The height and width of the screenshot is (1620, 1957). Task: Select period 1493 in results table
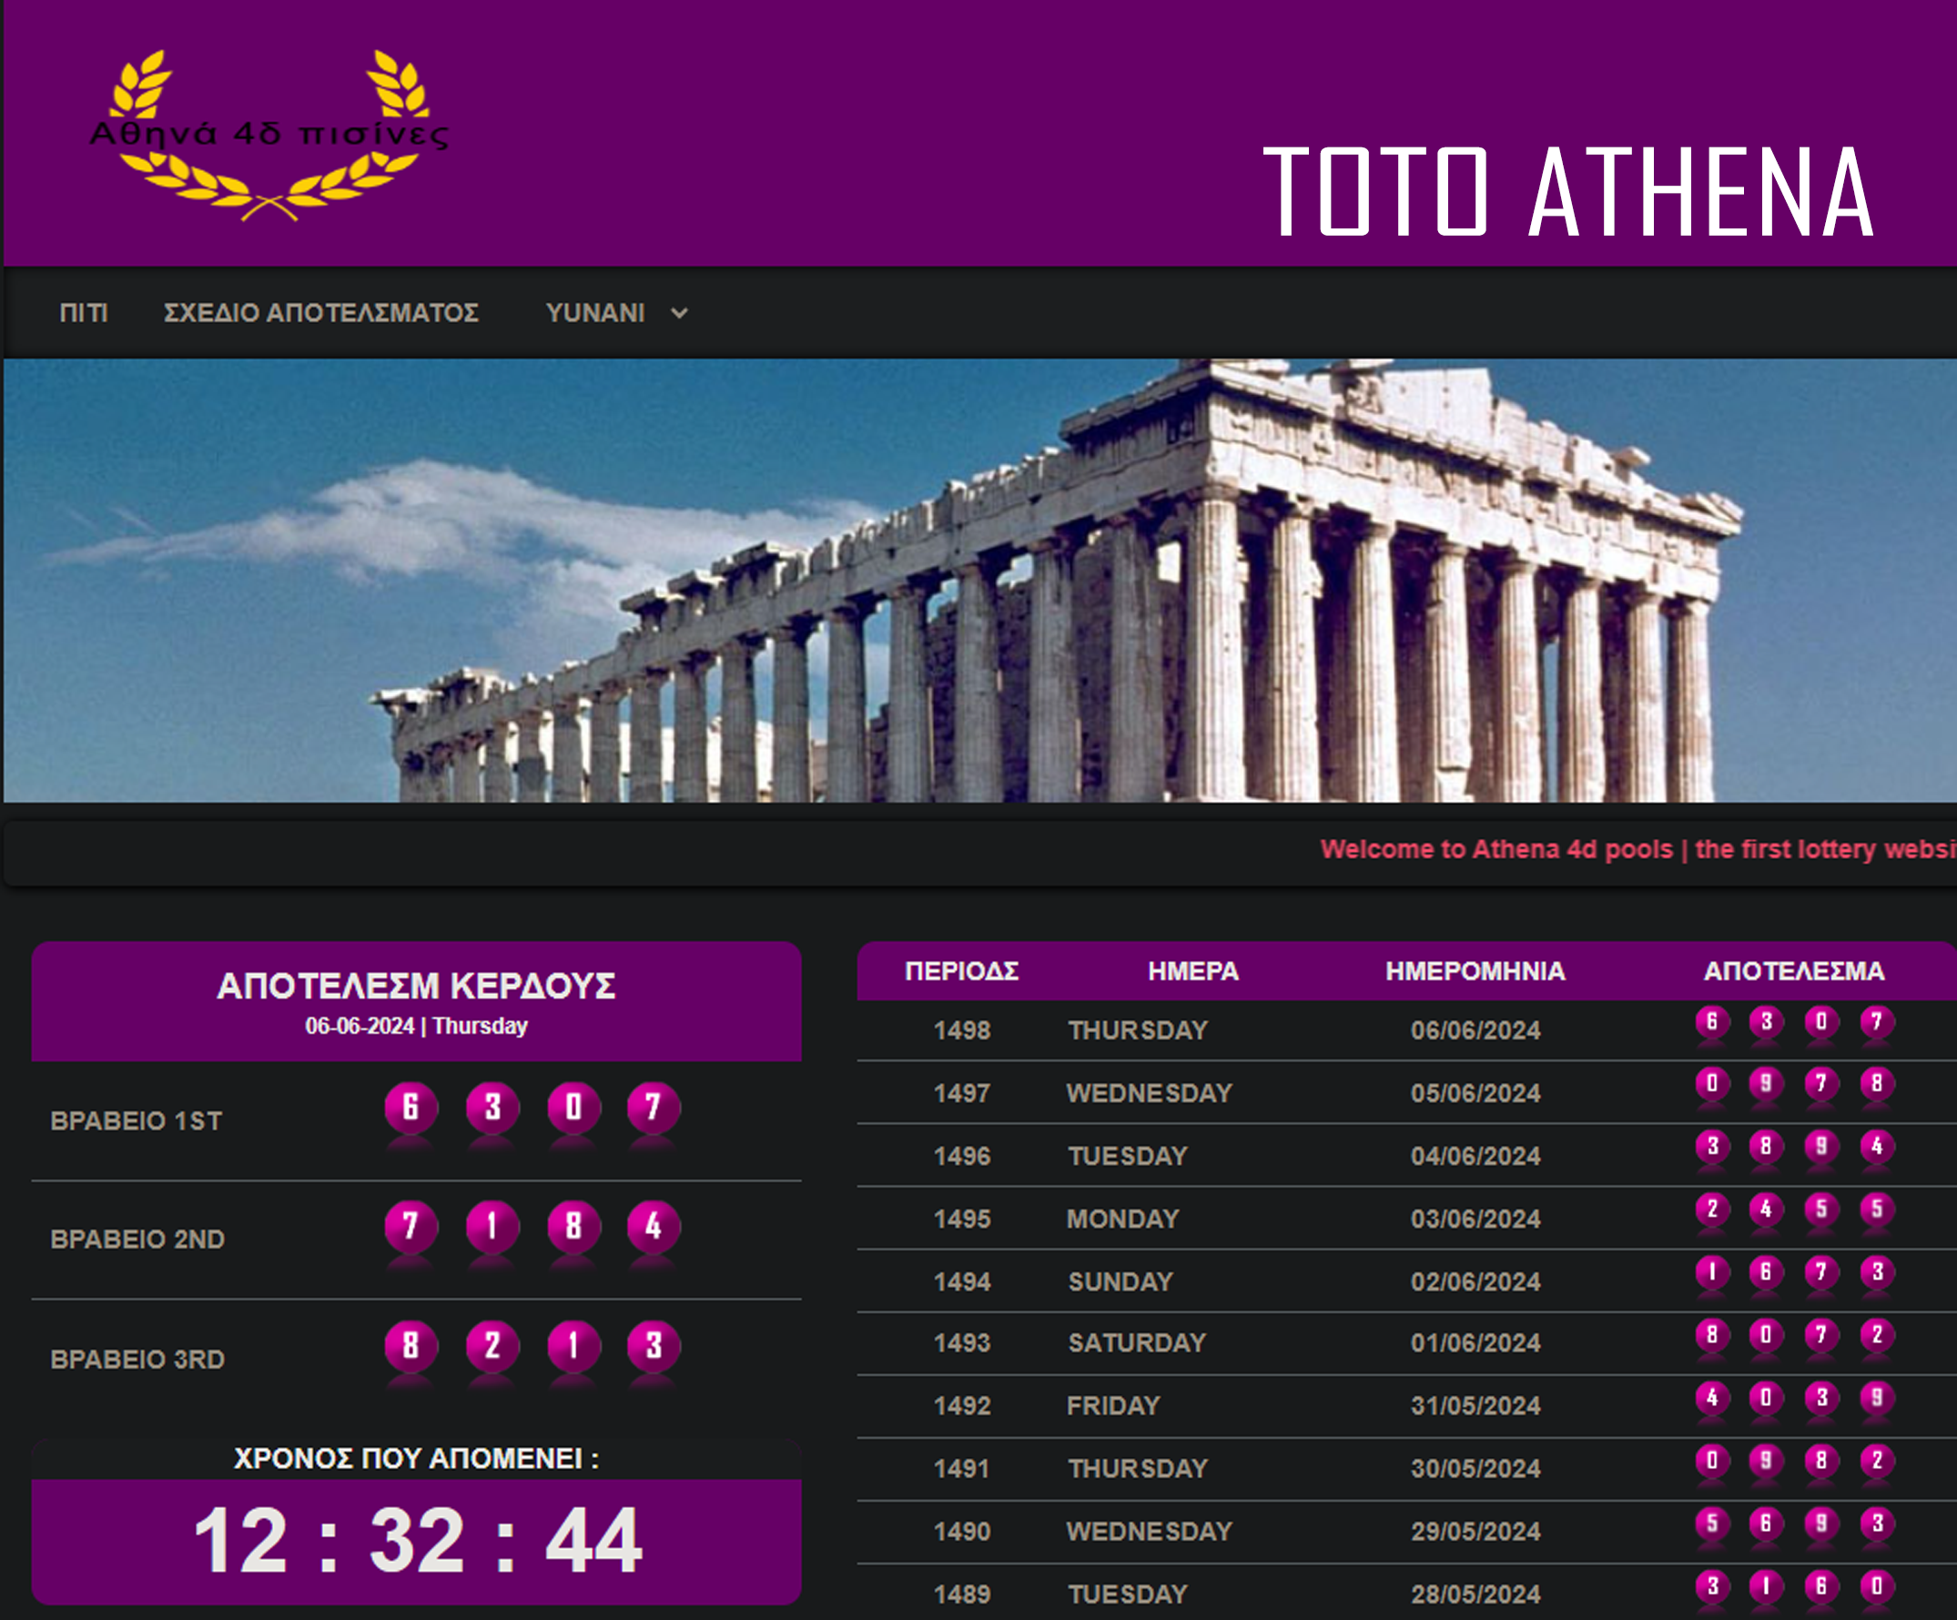(962, 1343)
